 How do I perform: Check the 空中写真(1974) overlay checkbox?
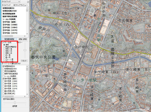pos(3,89)
